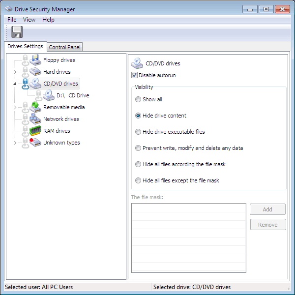The height and width of the screenshot is (295, 295).
Task: Click the Floppy drives drive icon
Action: pos(35,60)
